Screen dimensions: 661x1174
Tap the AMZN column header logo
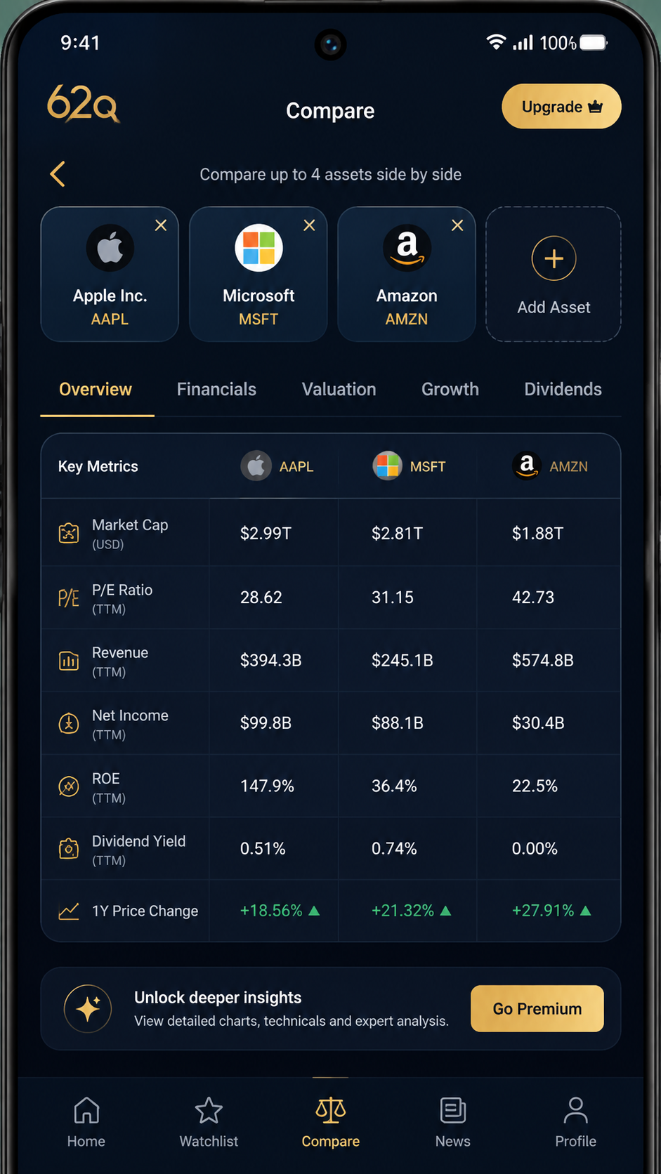(527, 466)
